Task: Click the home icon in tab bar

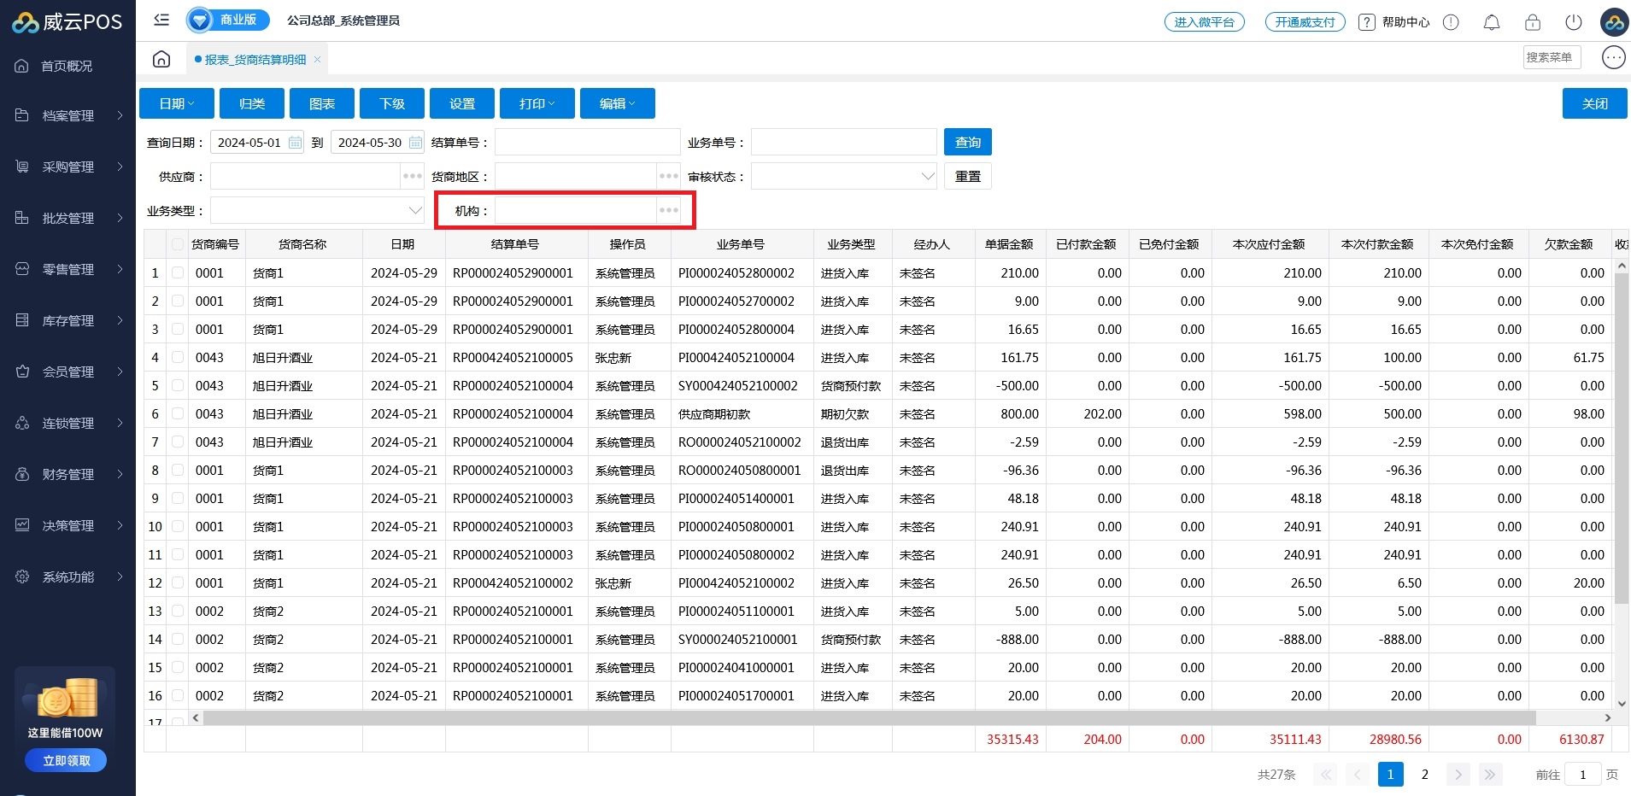Action: [161, 59]
